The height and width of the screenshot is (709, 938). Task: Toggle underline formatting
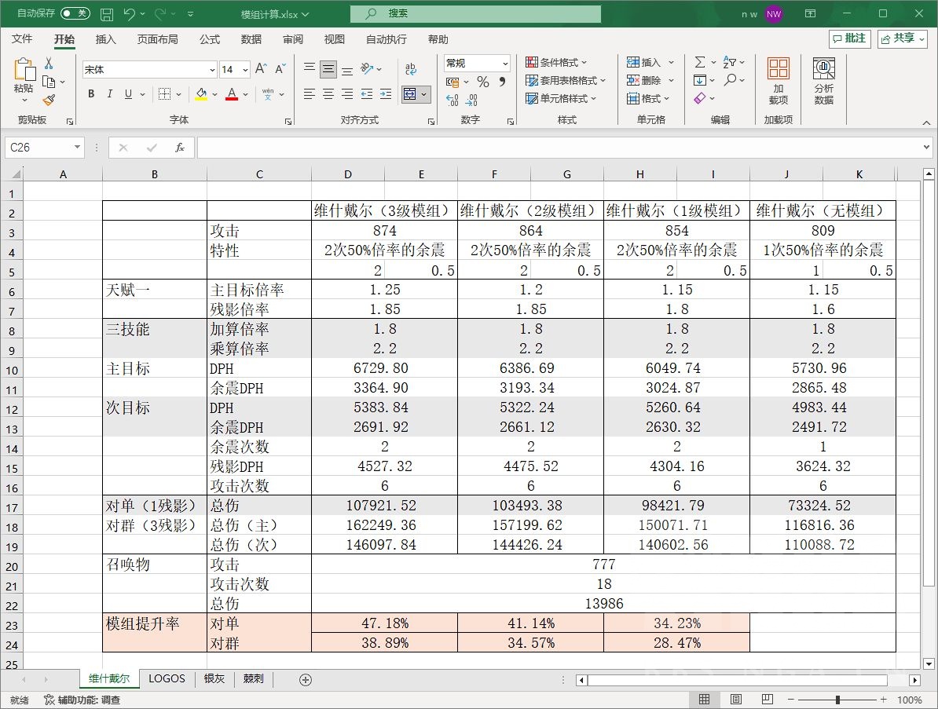[128, 93]
